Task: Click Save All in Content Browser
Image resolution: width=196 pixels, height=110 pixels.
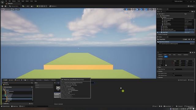Action: (x=17, y=80)
